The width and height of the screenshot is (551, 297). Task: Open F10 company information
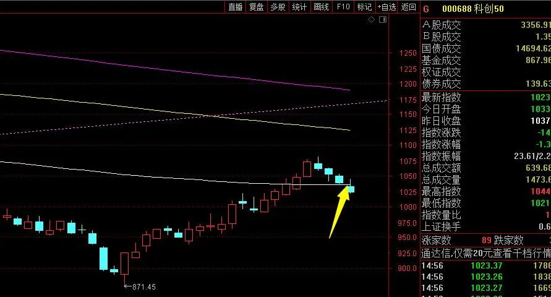pos(343,7)
